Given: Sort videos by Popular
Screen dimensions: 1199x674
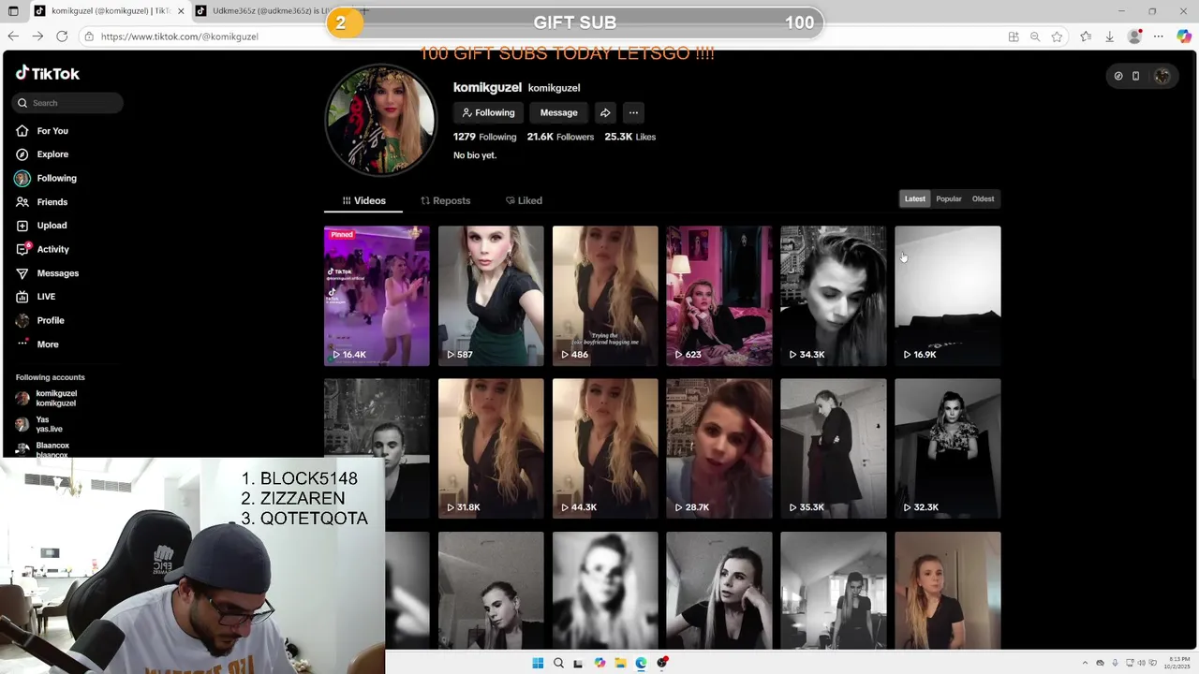Looking at the screenshot, I should [949, 198].
